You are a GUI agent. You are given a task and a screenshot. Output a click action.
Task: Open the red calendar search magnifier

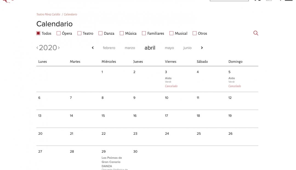pos(256,33)
